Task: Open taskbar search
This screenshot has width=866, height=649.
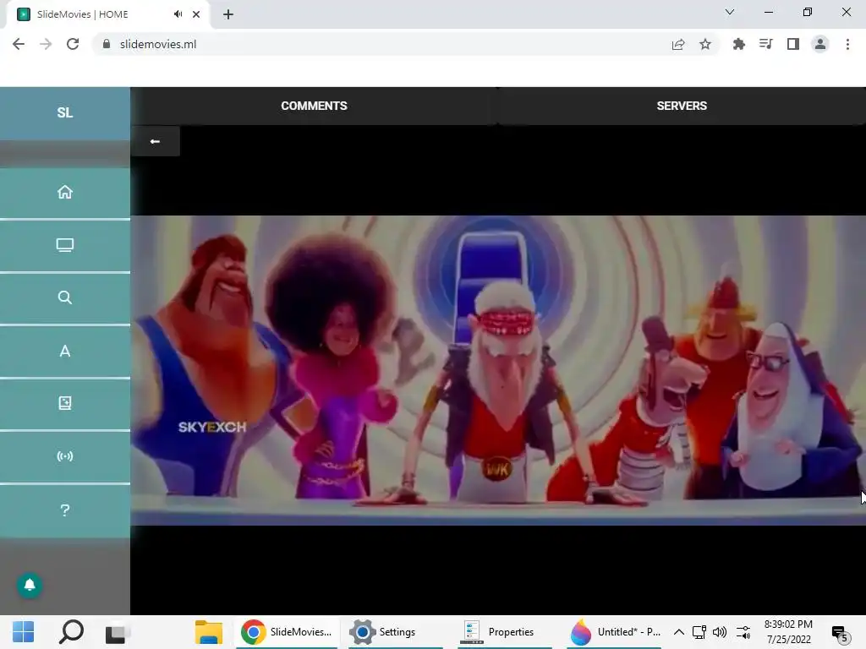Action: [x=71, y=632]
